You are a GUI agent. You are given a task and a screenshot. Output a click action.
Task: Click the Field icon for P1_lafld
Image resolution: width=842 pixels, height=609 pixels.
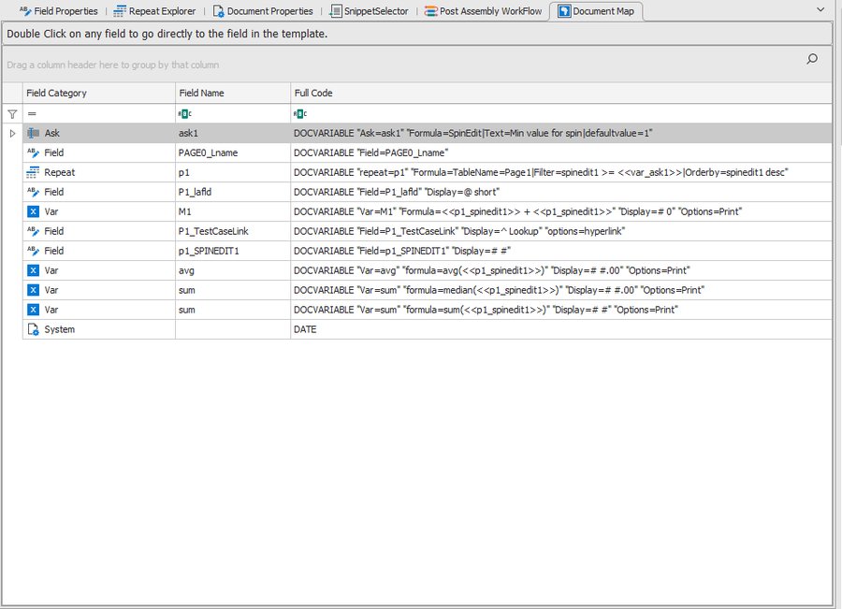coord(34,193)
